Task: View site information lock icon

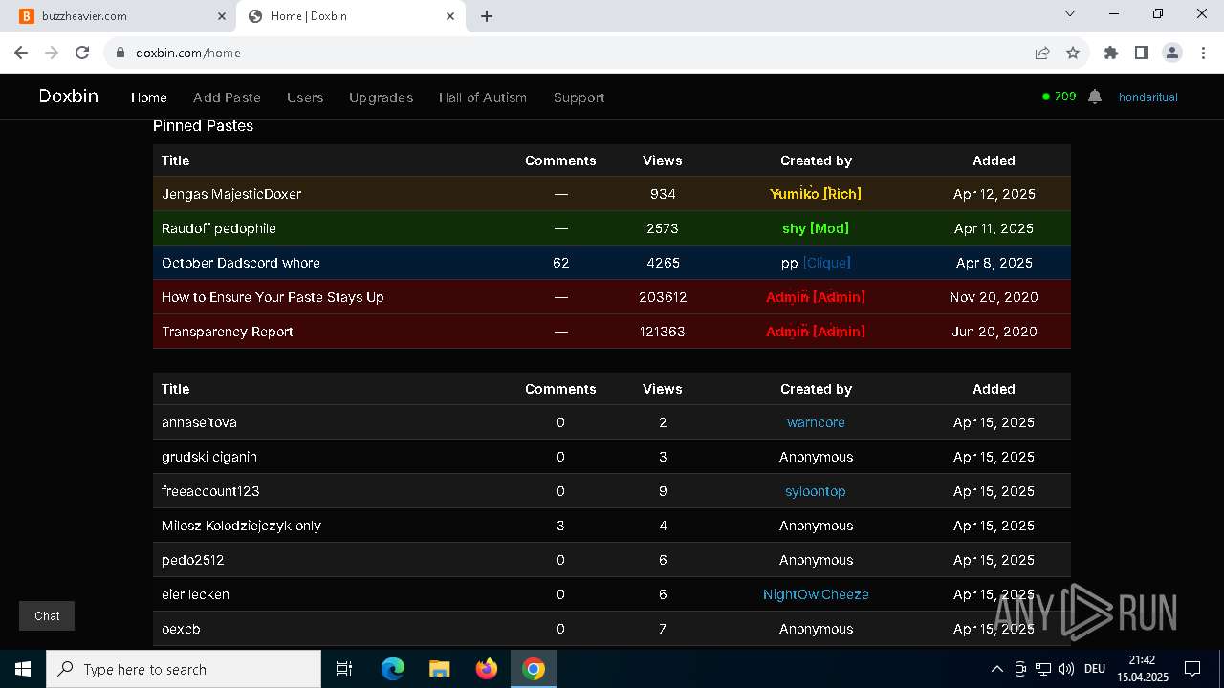Action: click(120, 53)
